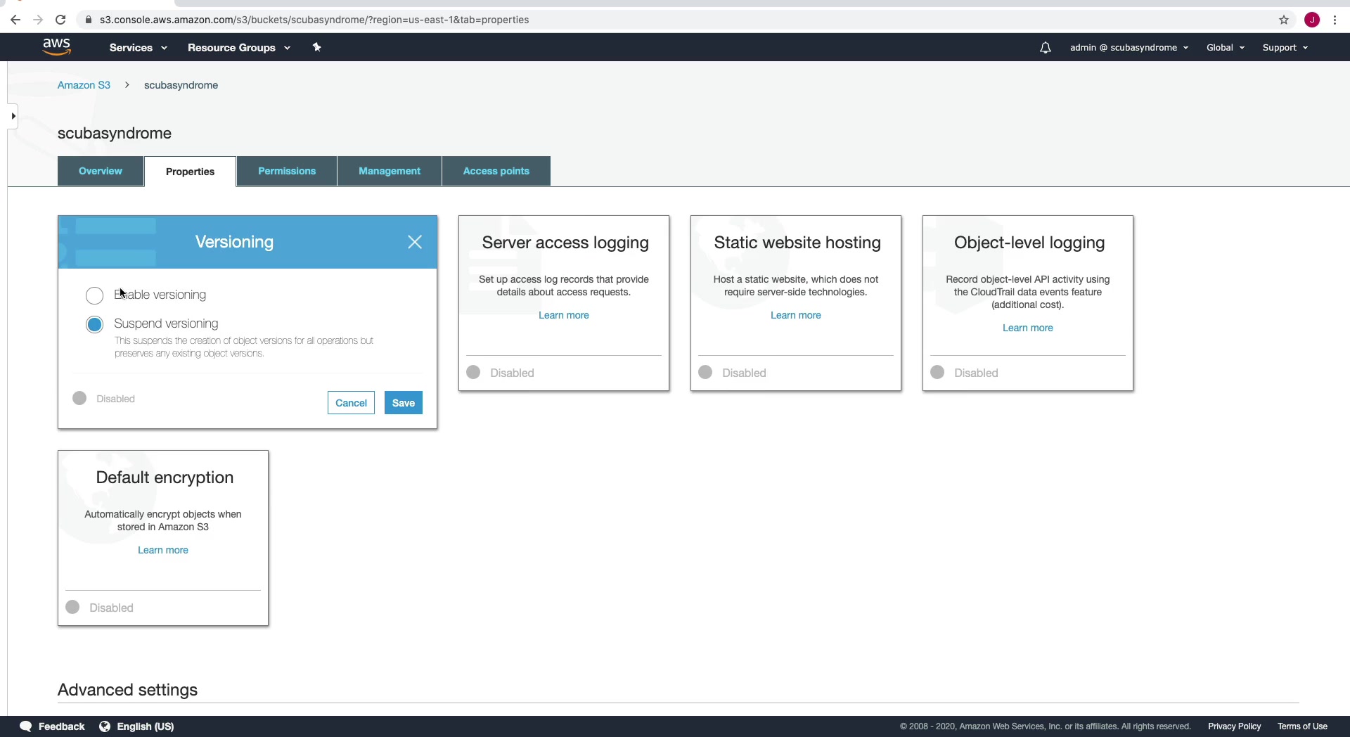This screenshot has height=737, width=1350.
Task: Open Chrome three-dot menu
Action: (1335, 20)
